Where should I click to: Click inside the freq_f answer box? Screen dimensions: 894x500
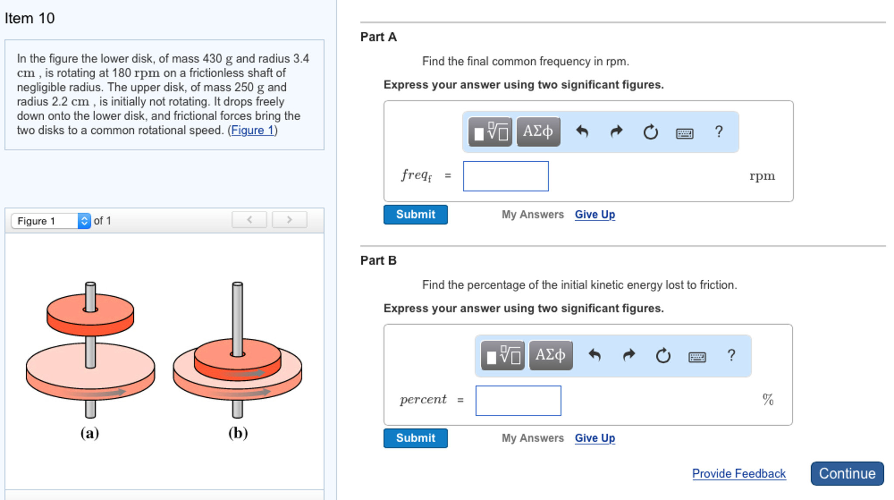point(506,176)
